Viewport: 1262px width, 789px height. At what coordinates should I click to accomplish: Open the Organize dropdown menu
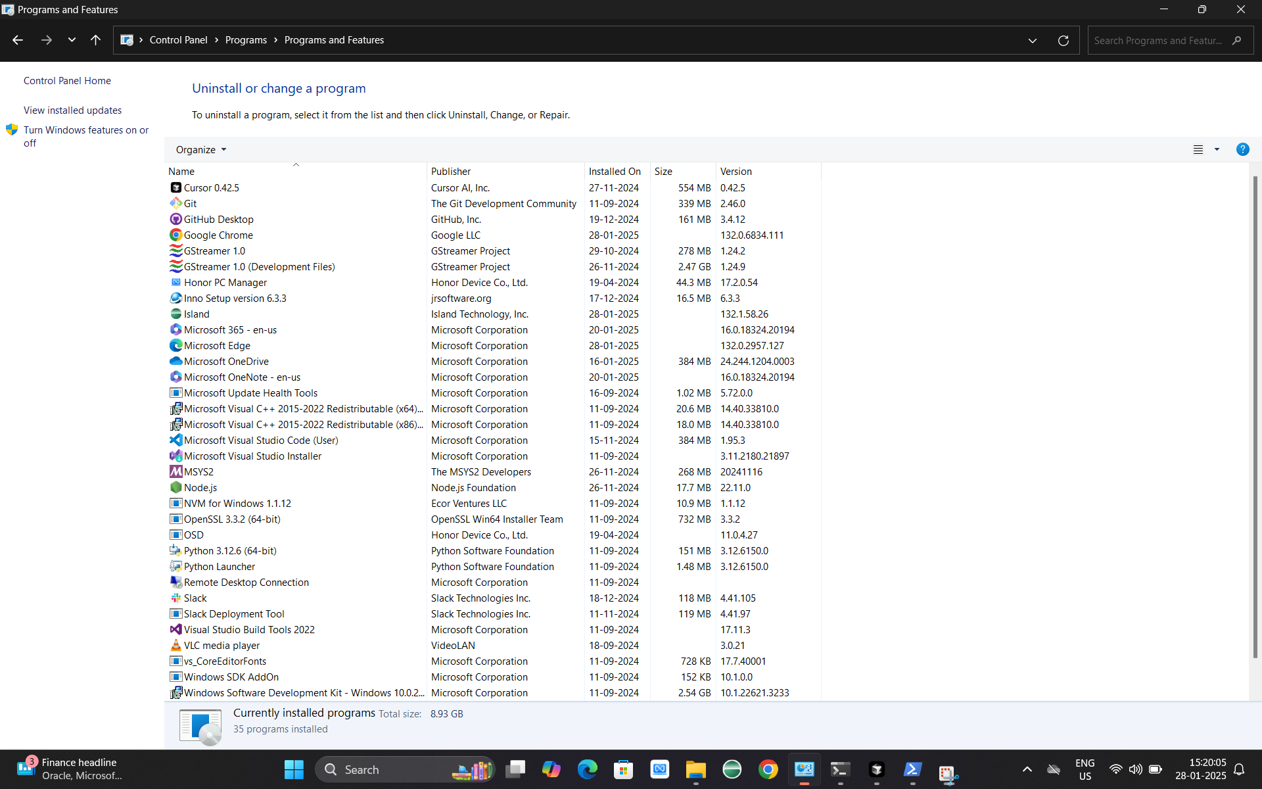coord(200,149)
